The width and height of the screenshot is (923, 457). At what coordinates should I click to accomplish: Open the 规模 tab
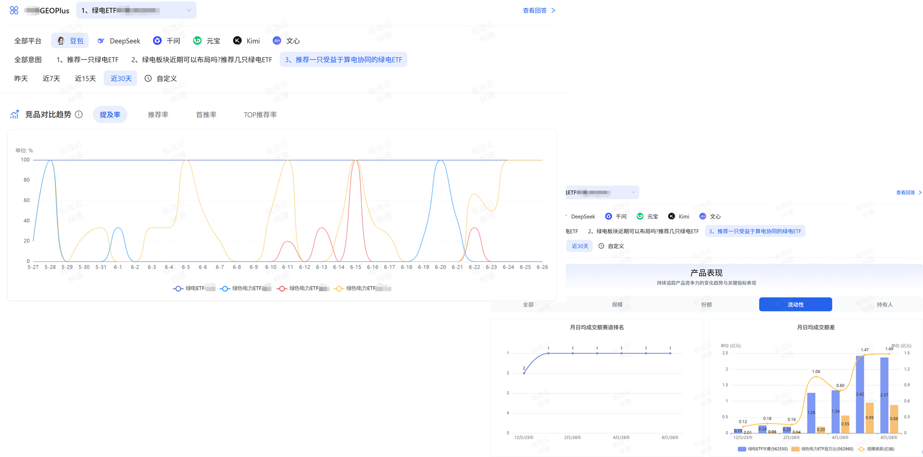tap(617, 305)
